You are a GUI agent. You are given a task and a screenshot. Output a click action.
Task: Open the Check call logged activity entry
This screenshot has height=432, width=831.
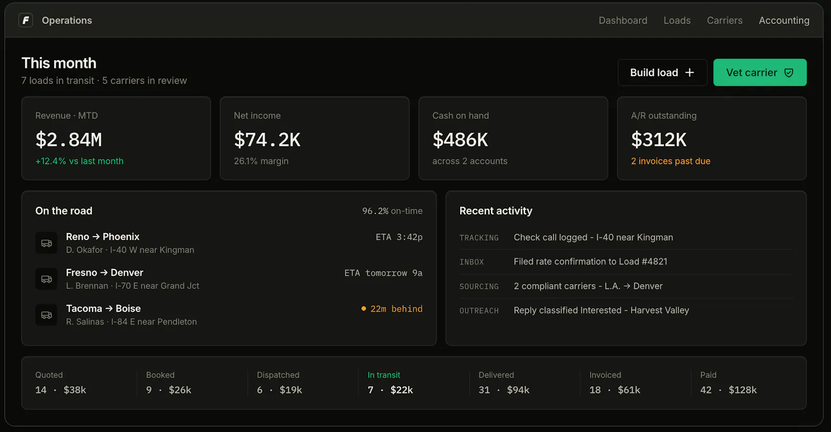coord(626,238)
